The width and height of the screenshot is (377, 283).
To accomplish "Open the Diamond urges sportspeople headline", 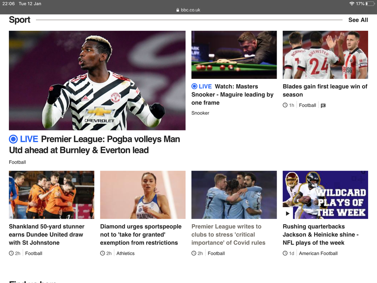I will [x=141, y=235].
